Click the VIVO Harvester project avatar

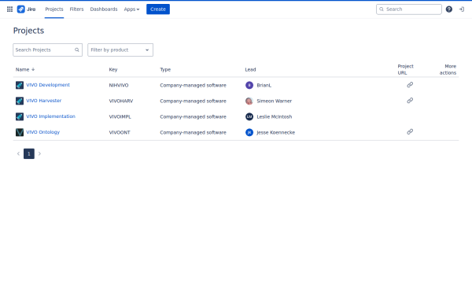pos(20,101)
